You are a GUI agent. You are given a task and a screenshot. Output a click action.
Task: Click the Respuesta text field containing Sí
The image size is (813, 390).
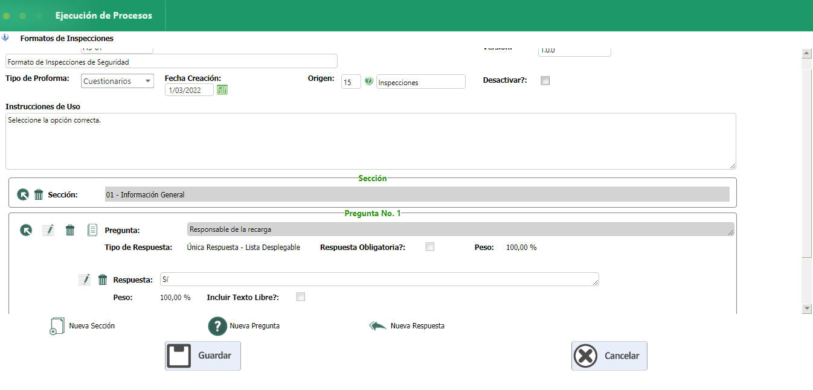tap(379, 280)
